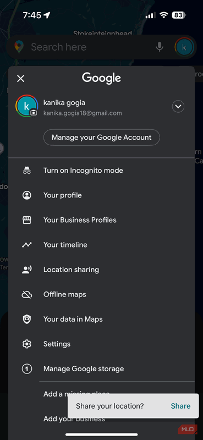Screen dimensions: 203x440
Task: Tap the account avatar in search bar
Action: 184,47
